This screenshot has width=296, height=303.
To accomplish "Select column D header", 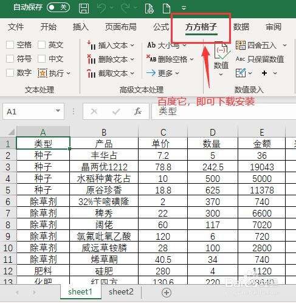I will (x=213, y=132).
